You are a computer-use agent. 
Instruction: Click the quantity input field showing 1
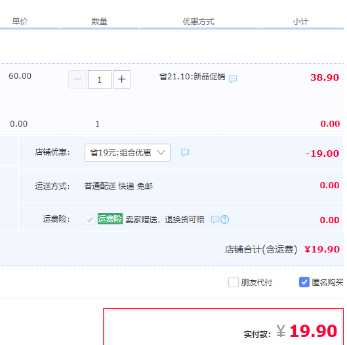(100, 79)
